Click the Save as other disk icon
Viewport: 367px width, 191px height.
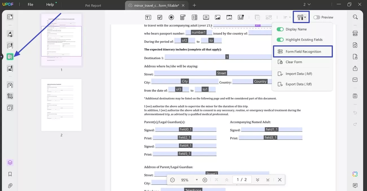tap(355, 96)
